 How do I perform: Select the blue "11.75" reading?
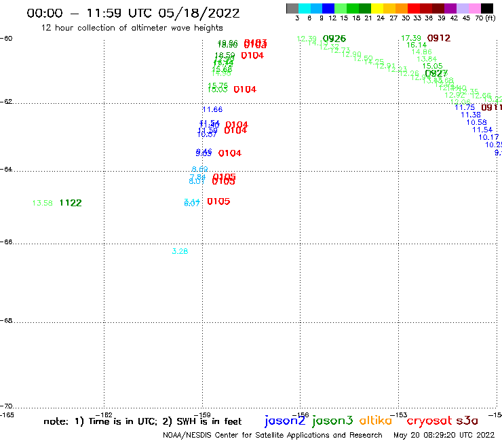(465, 108)
